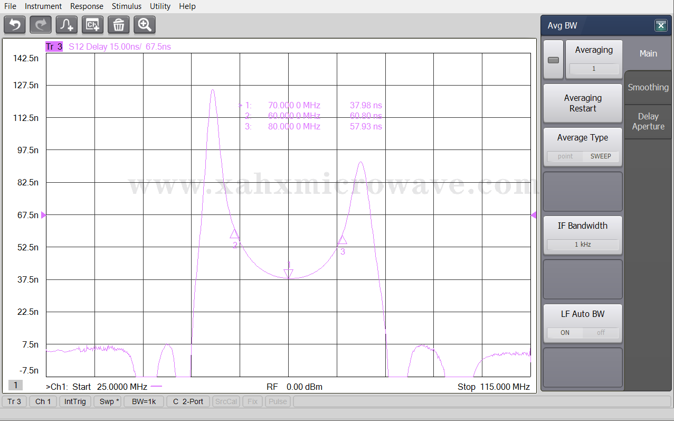Open the Help menu
The height and width of the screenshot is (421, 674).
(x=187, y=6)
